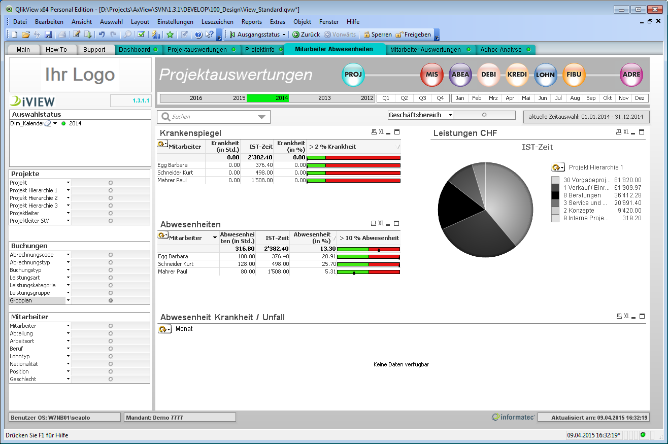Click the Save icon in toolbar

point(48,35)
